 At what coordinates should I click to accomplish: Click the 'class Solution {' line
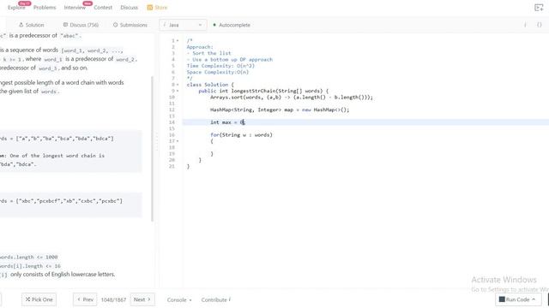click(210, 85)
